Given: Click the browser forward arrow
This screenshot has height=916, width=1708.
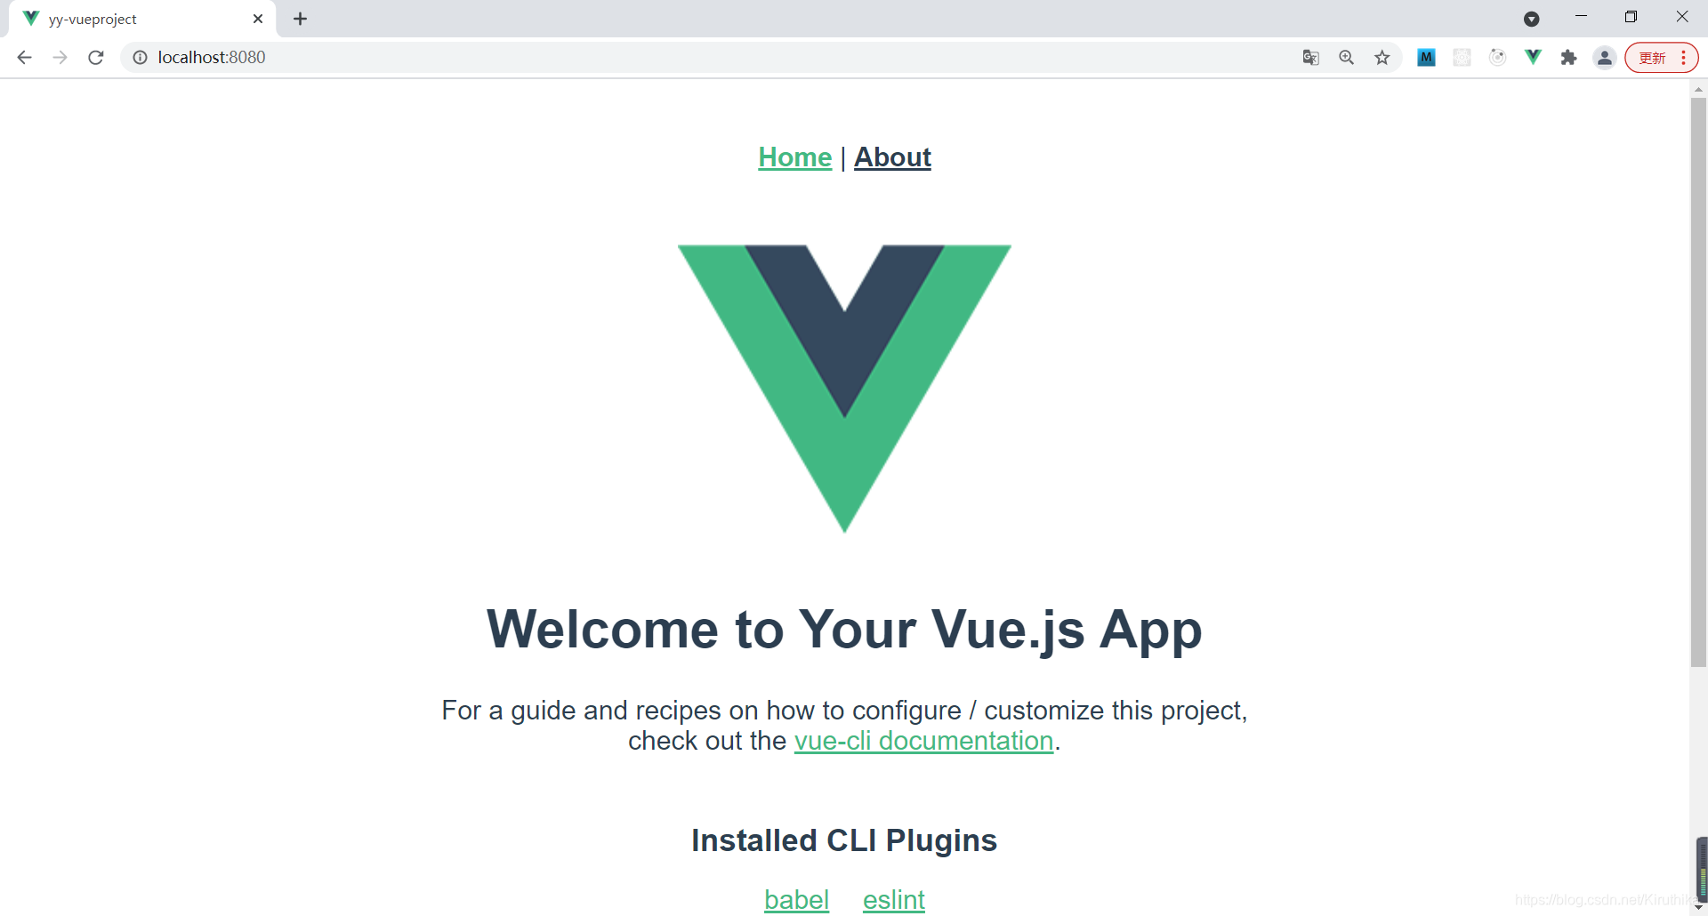Looking at the screenshot, I should pos(60,58).
